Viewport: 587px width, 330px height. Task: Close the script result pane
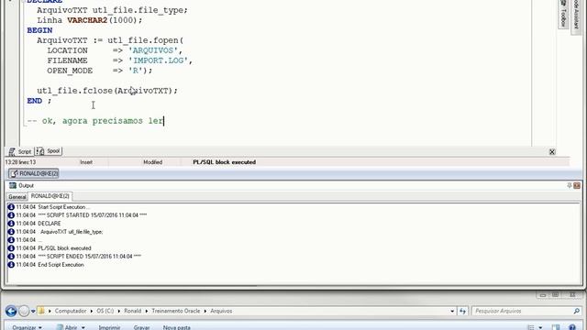552,152
